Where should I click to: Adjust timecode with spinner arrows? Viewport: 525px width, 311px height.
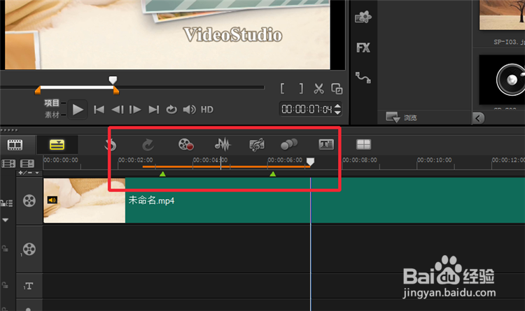click(x=337, y=109)
